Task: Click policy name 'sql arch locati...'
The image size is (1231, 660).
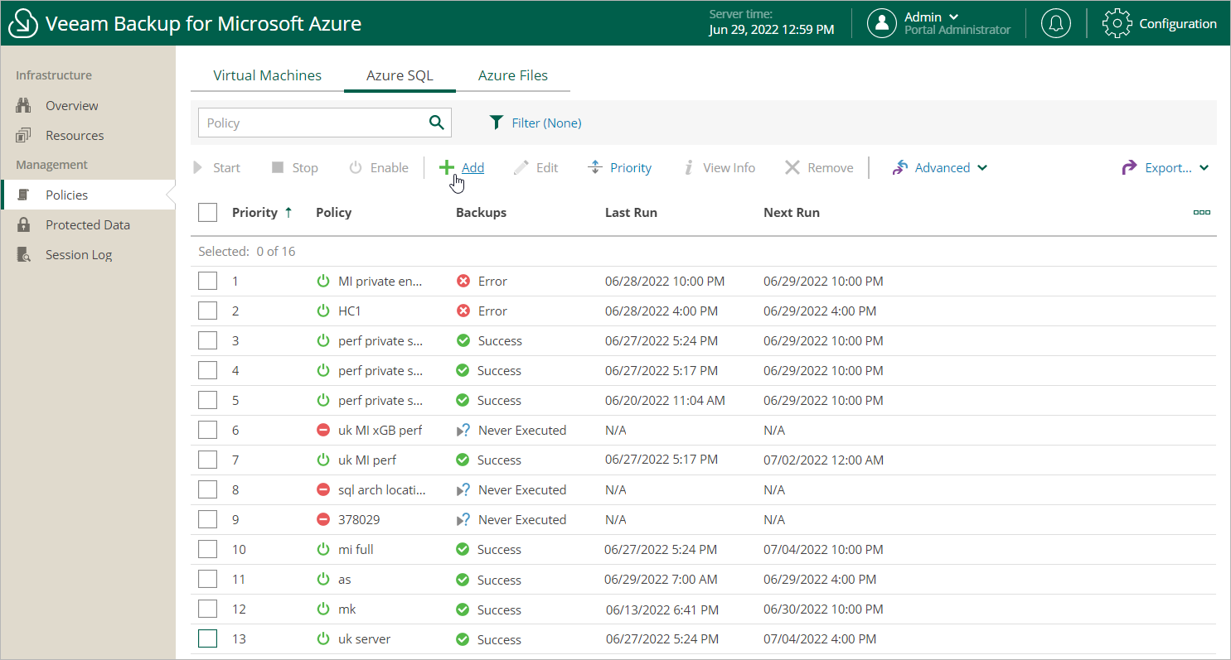Action: pos(382,489)
